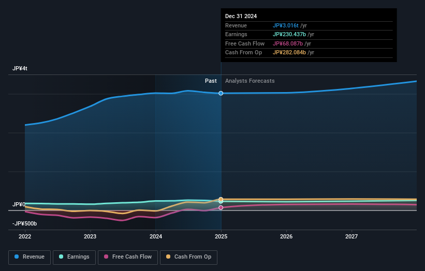Toggle the Revenue legend button
Viewport: 425px width, 271px height.
tap(30, 257)
